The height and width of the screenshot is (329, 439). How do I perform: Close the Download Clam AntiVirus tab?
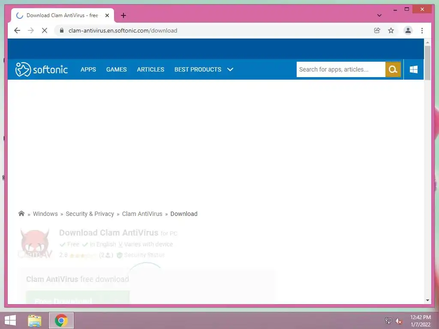(107, 15)
